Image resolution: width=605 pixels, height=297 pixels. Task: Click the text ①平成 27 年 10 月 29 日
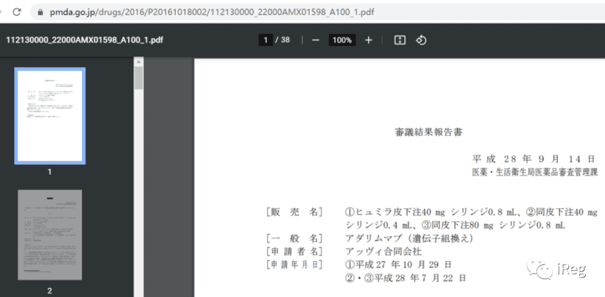(x=398, y=265)
